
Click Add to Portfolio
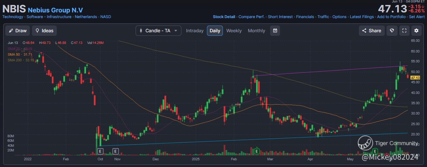(x=392, y=17)
